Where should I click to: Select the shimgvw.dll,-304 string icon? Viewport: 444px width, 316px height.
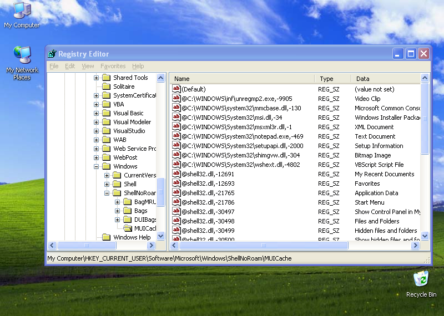pos(176,155)
